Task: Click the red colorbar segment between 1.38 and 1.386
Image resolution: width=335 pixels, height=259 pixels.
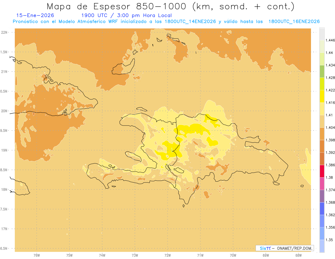Action: tap(322, 171)
